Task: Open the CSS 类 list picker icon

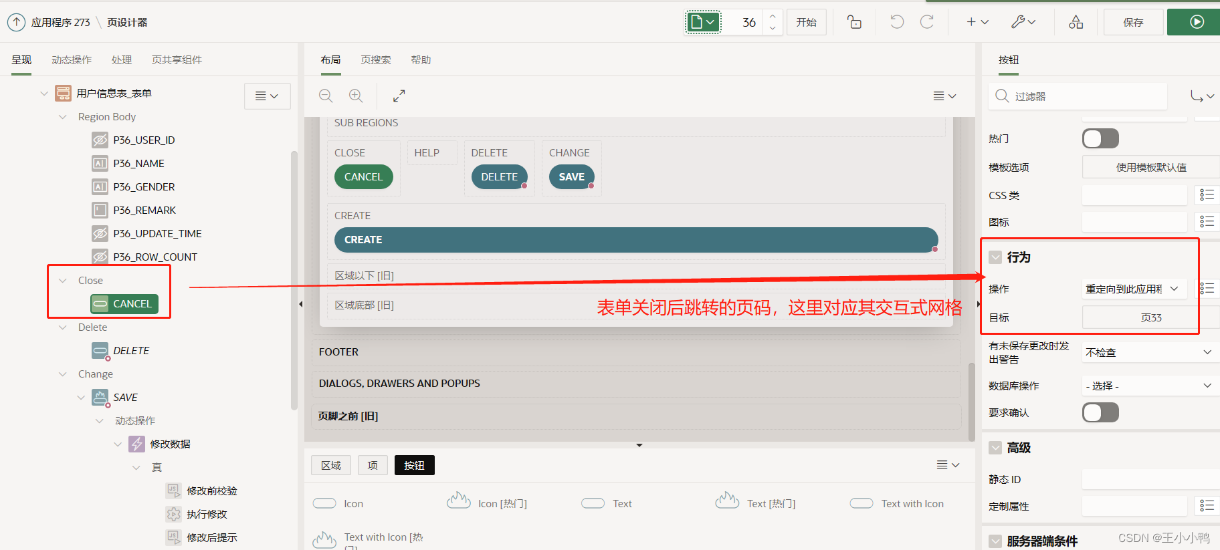Action: pyautogui.click(x=1207, y=195)
